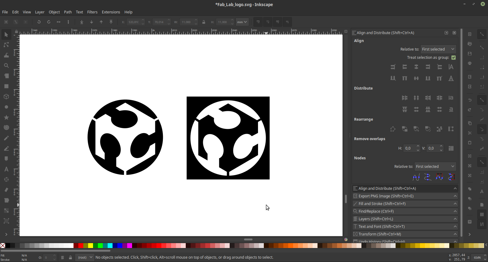
Task: Select the 3D Box tool
Action: 6,97
